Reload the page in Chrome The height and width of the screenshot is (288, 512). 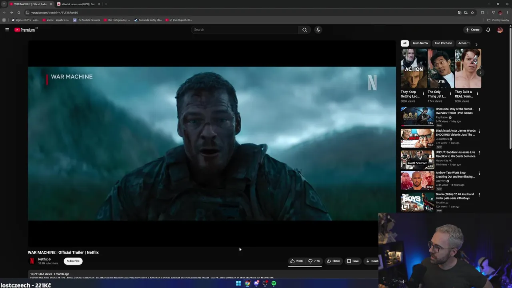(x=18, y=12)
